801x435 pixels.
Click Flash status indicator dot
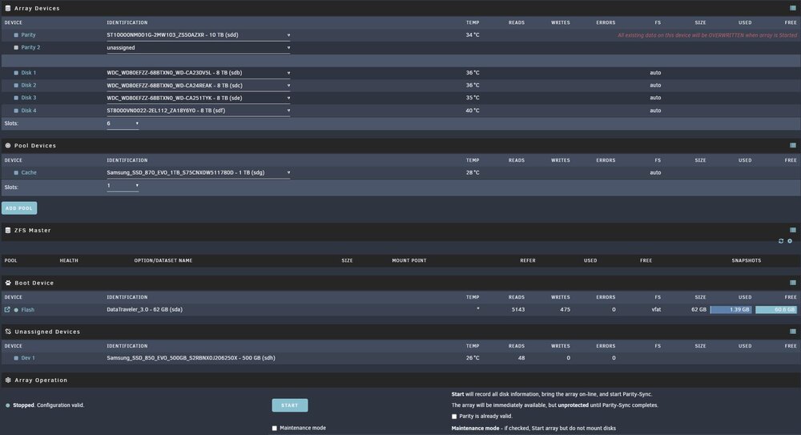click(x=16, y=310)
